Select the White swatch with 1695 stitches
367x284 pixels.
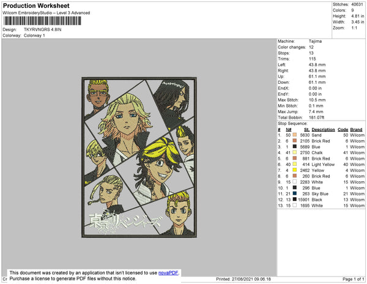294,205
